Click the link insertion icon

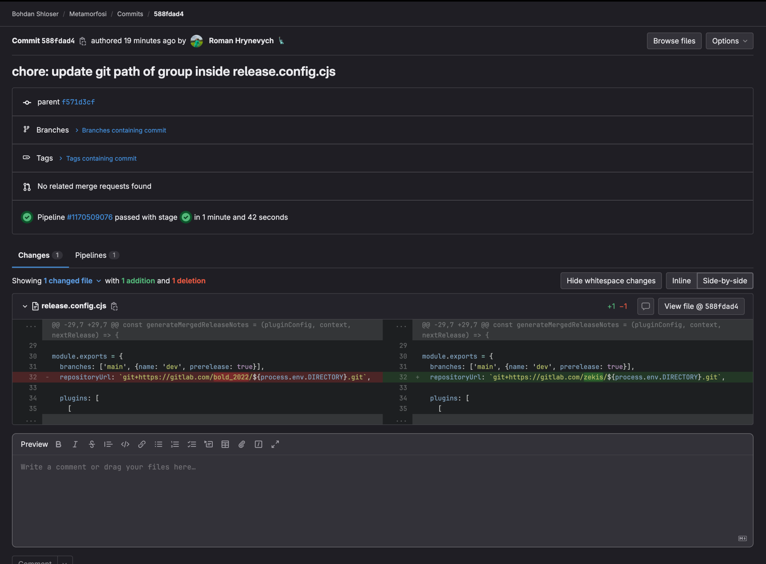(142, 444)
